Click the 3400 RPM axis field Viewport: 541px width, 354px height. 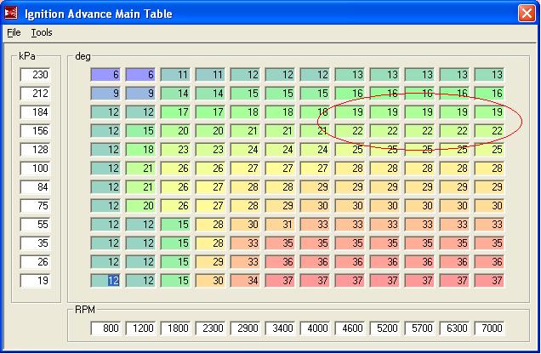pos(280,328)
